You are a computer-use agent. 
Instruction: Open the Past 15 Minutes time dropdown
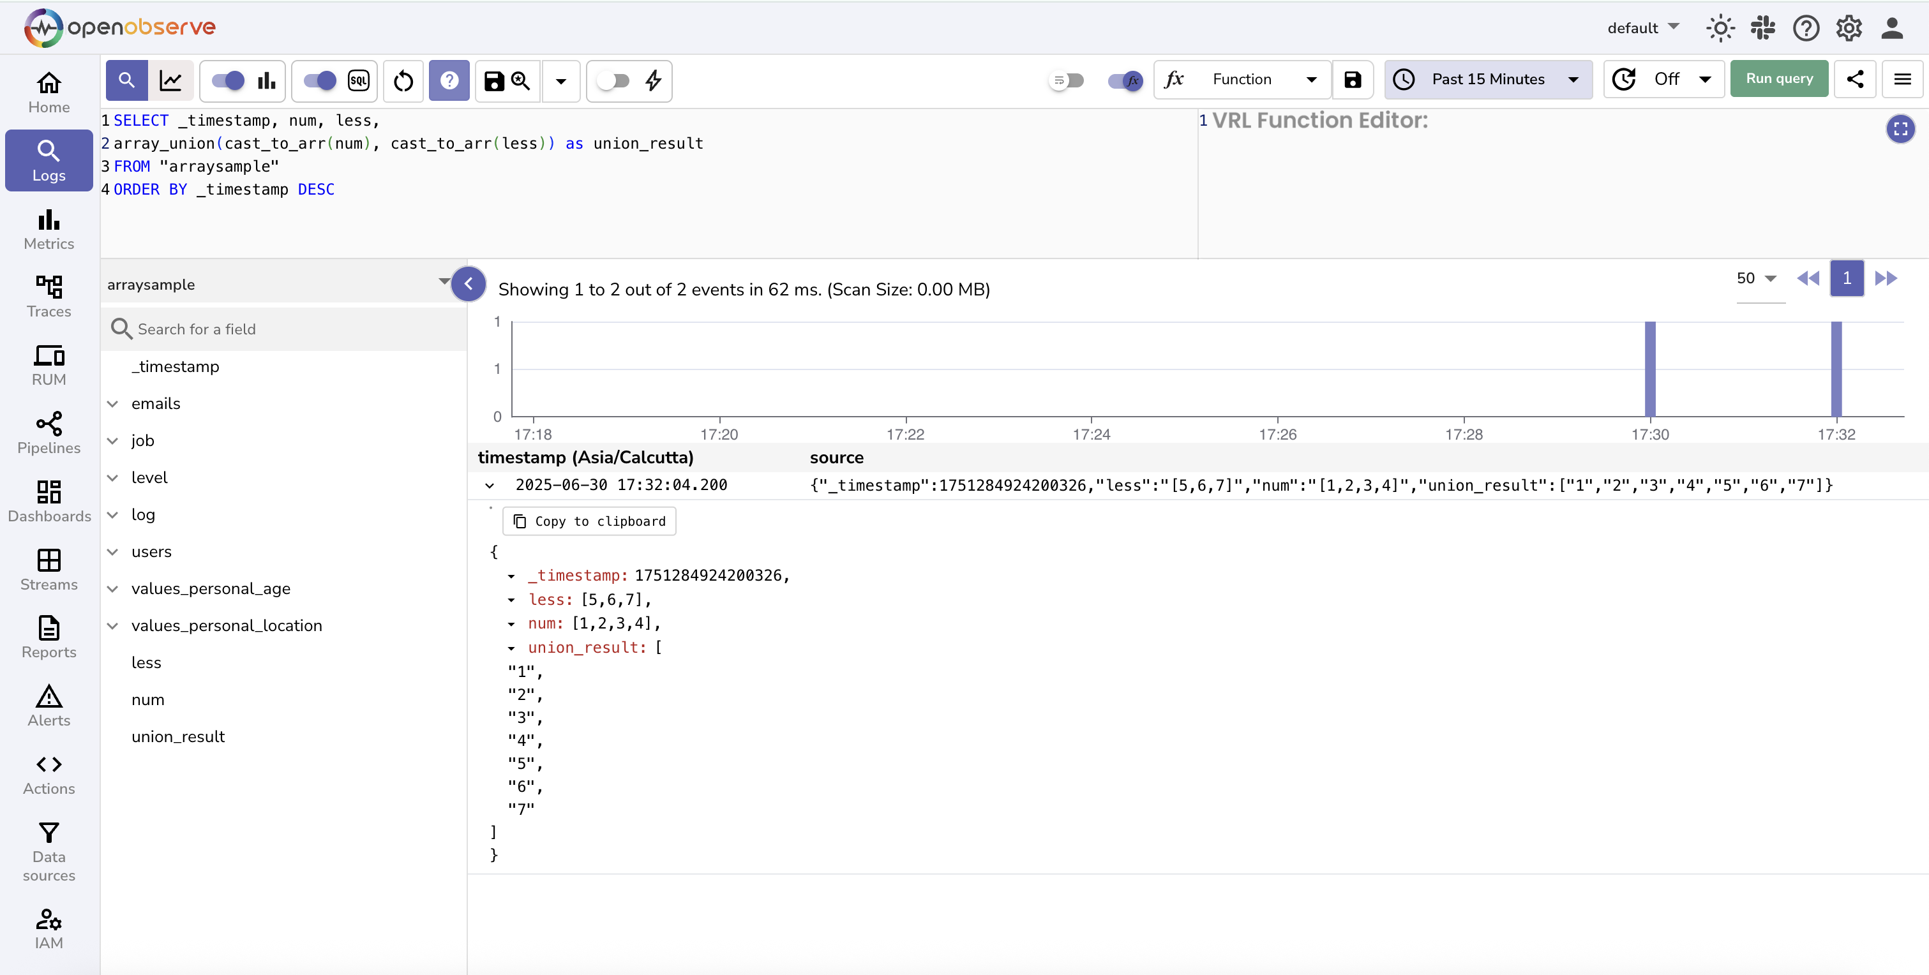[1488, 79]
